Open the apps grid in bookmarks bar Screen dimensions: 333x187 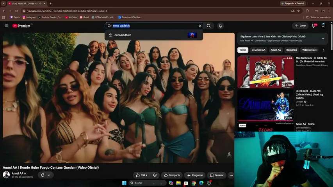coord(4,17)
